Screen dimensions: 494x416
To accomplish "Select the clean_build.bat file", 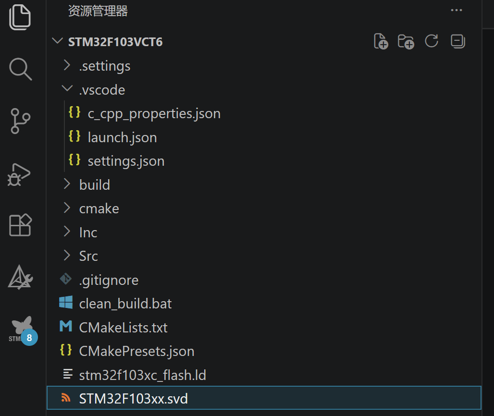I will click(x=125, y=304).
